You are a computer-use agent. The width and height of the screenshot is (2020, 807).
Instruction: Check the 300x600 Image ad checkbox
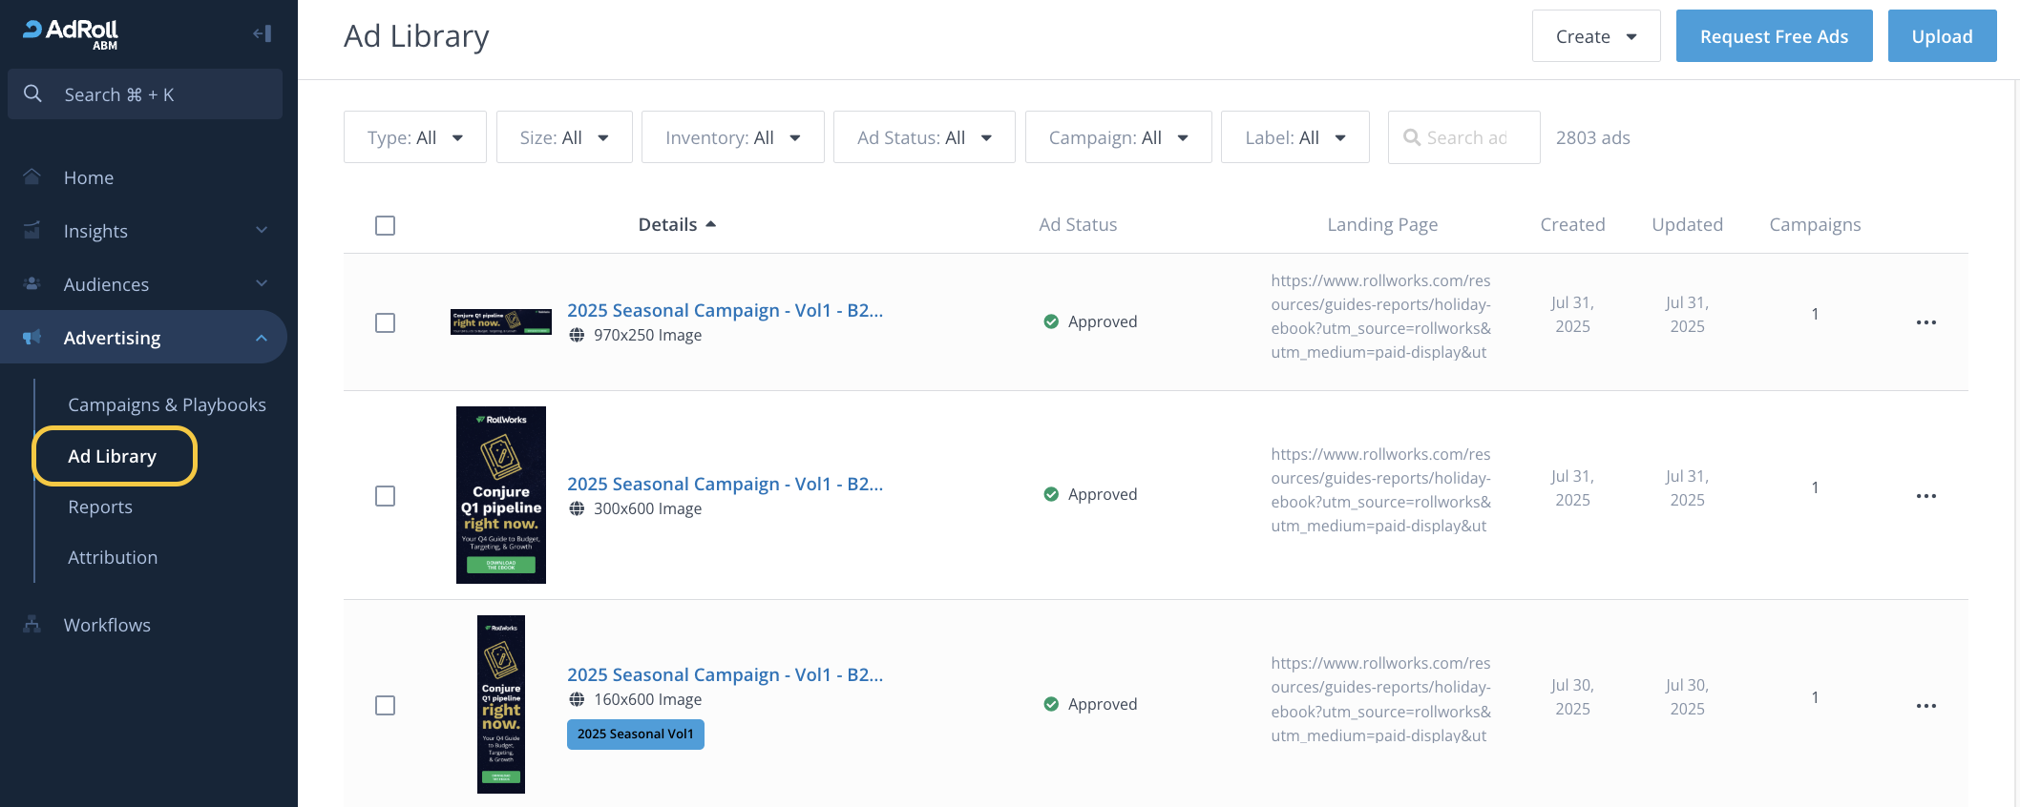(x=385, y=496)
